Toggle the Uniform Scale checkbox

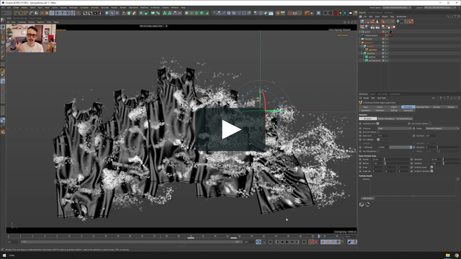coord(431,167)
